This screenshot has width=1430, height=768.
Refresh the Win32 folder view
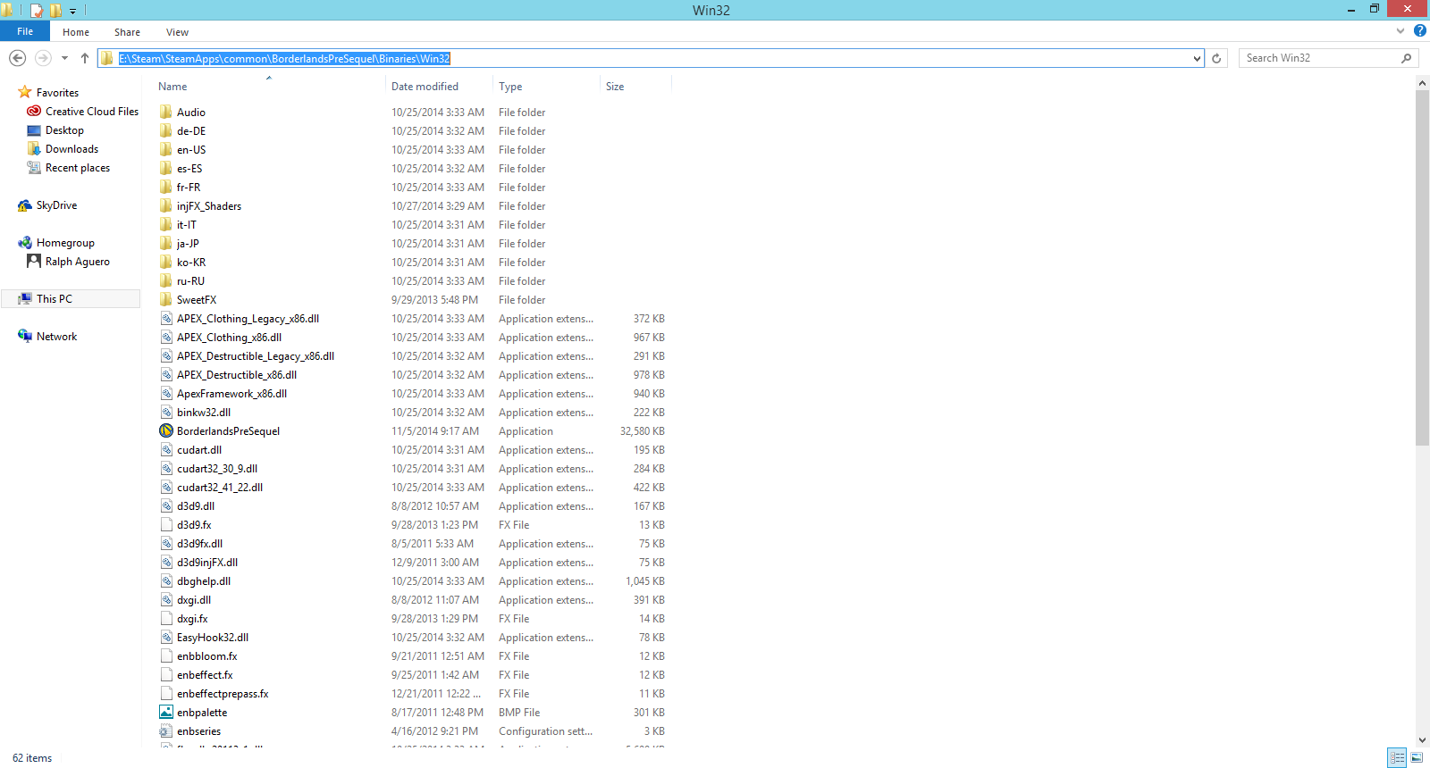[1216, 58]
